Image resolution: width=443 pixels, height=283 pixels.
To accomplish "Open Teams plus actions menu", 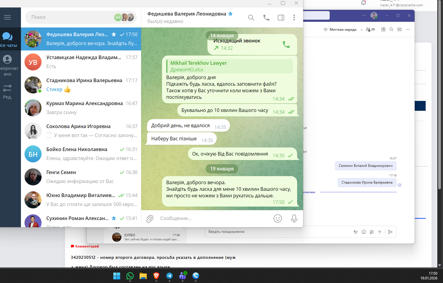I will (380, 232).
